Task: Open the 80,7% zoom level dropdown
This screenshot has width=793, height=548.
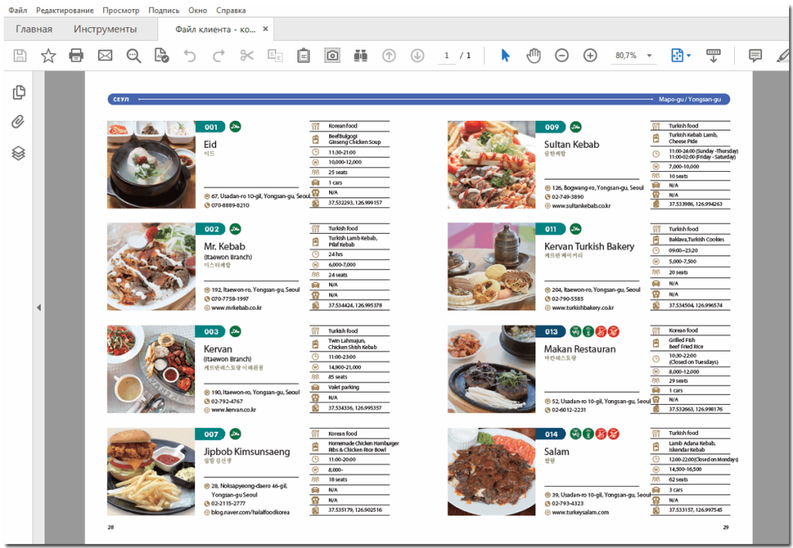Action: pyautogui.click(x=649, y=56)
